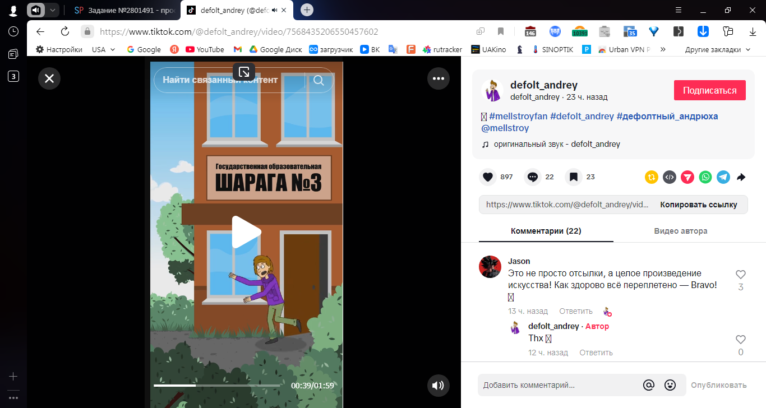Send to friends via the red paper-plane icon
Viewport: 766px width, 408px height.
687,177
